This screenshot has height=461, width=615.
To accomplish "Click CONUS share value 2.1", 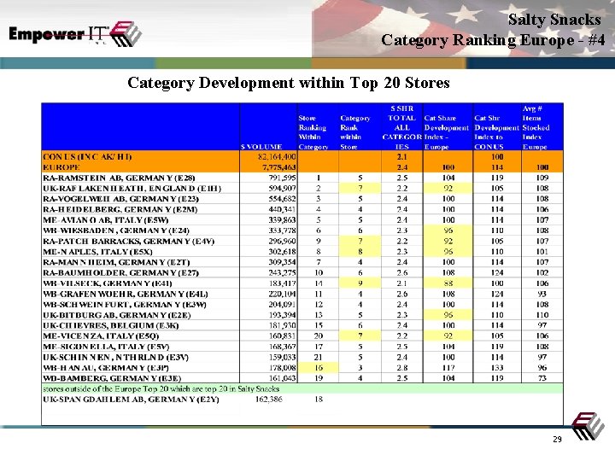I will point(402,157).
